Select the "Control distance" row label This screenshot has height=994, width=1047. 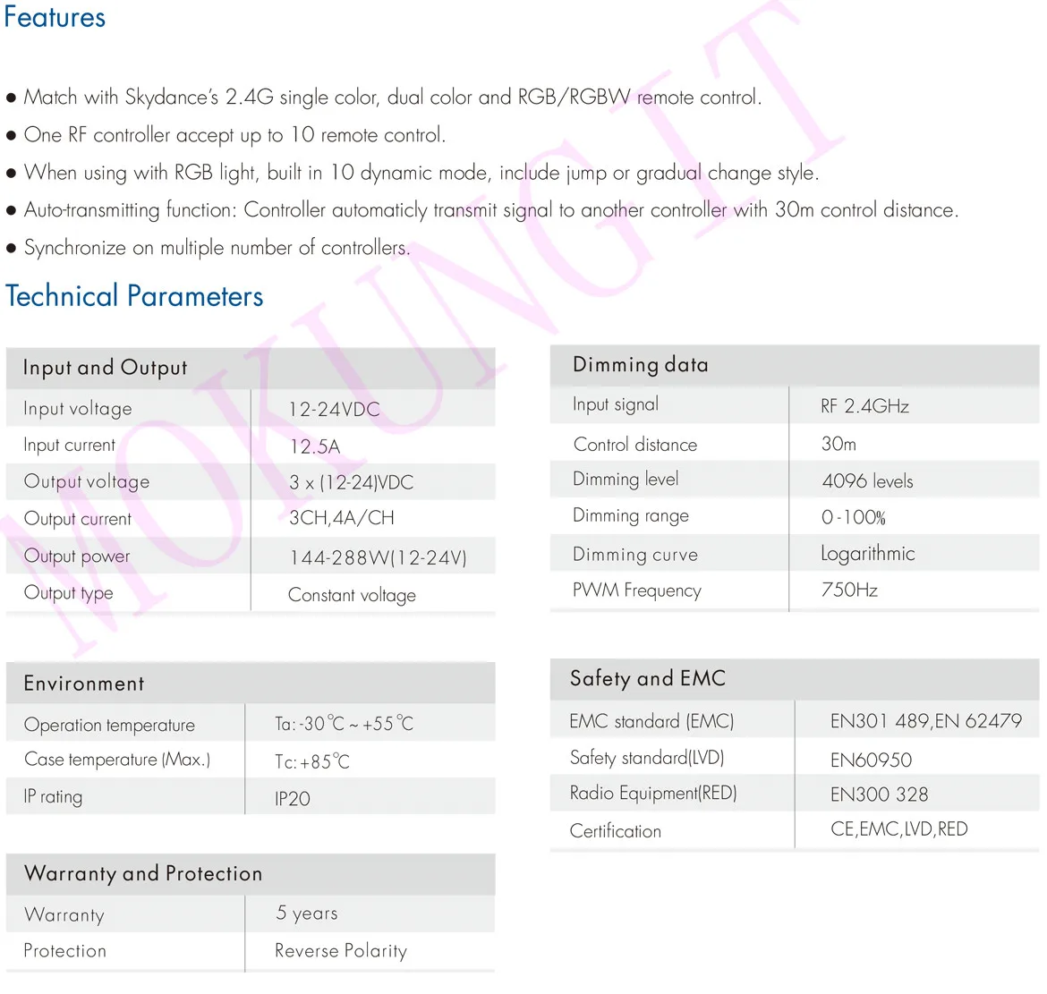(635, 445)
